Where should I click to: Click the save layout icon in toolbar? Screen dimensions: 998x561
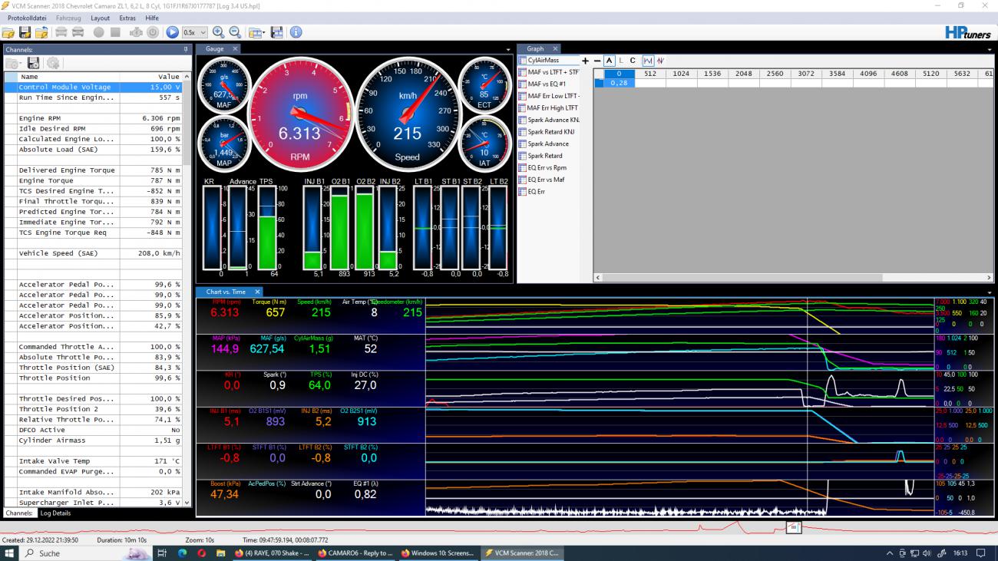(277, 32)
